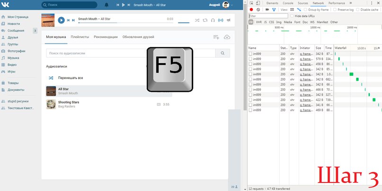Viewport: 382px width, 191px height.
Task: Open the Console tab in DevTools
Action: [288, 3]
